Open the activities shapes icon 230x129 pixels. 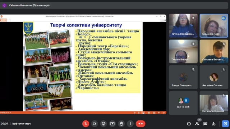pyautogui.click(x=213, y=124)
